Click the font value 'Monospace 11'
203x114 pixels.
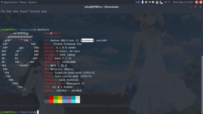click(x=75, y=84)
